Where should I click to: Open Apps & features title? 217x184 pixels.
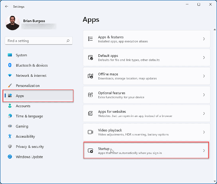(x=111, y=37)
